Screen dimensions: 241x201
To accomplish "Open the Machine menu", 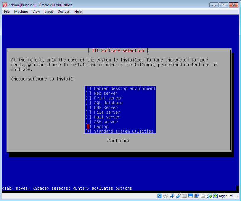I will (x=21, y=12).
